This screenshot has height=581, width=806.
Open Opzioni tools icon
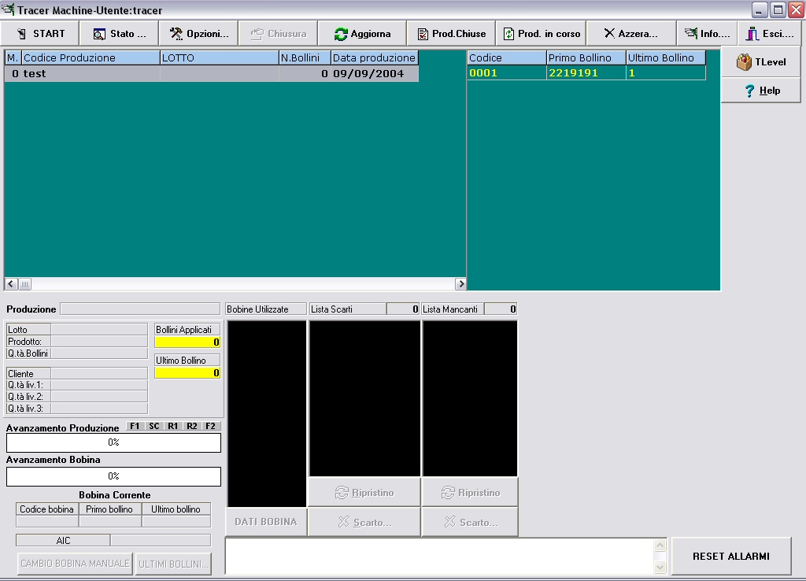pyautogui.click(x=176, y=34)
